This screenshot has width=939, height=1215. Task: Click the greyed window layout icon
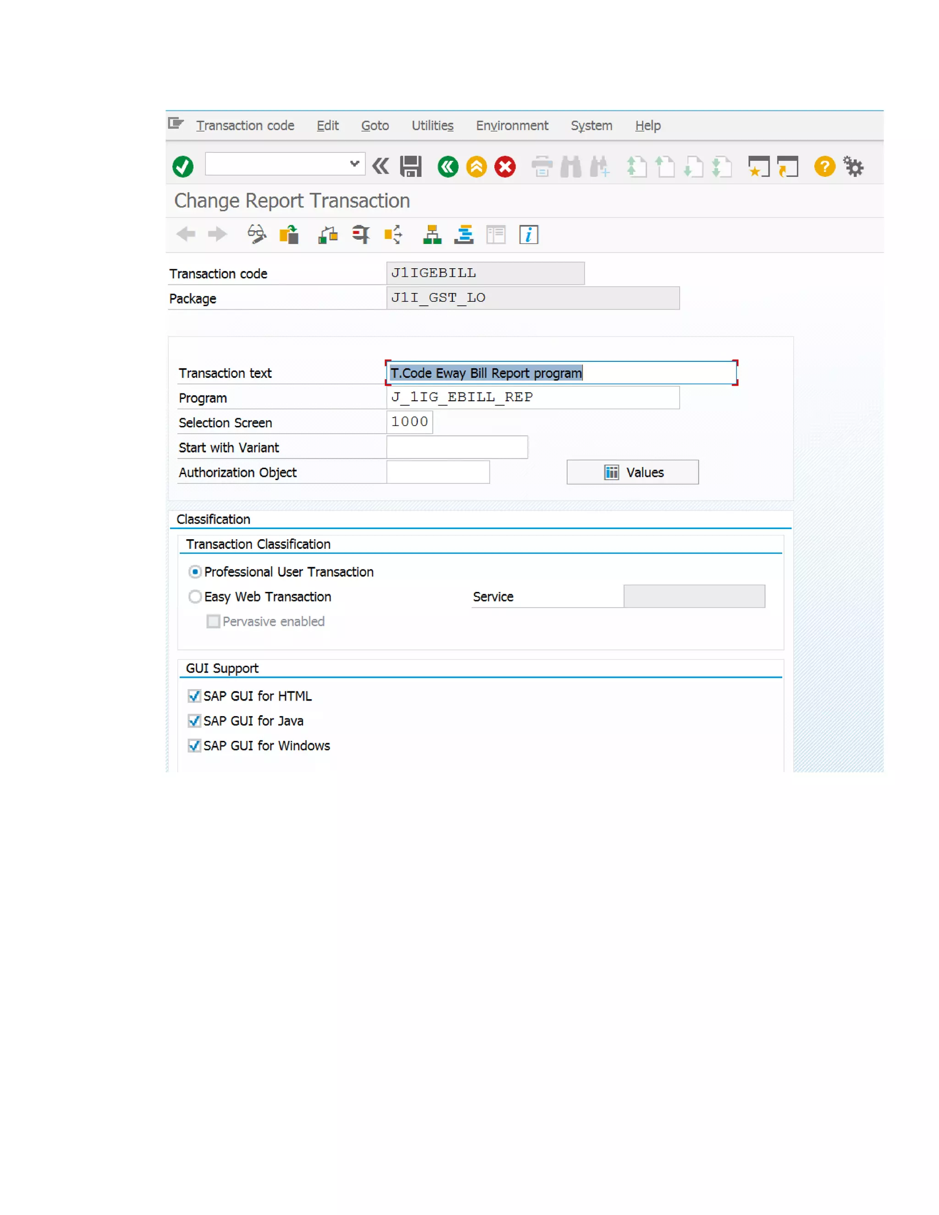click(496, 234)
